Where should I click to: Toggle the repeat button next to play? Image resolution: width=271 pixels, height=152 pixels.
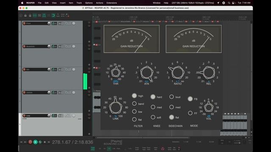[x=40, y=142]
